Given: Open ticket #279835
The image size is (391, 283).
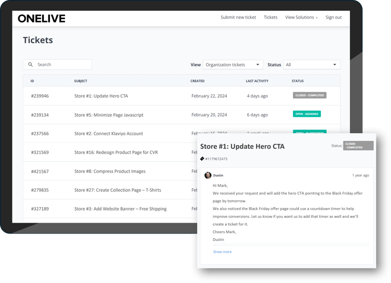Looking at the screenshot, I should pos(40,190).
